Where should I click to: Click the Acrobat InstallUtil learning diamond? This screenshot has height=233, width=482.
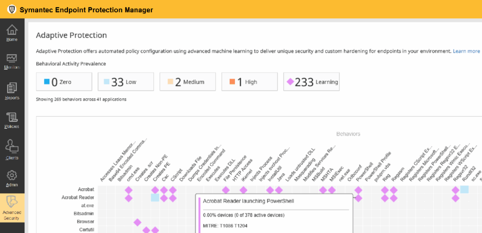pos(270,190)
